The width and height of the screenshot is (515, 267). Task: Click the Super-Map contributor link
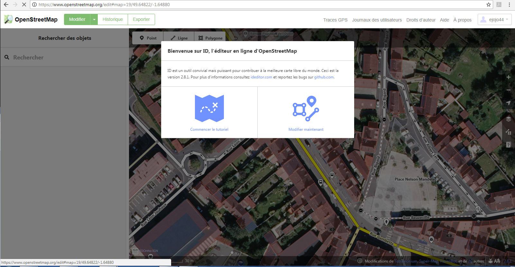[x=429, y=261]
